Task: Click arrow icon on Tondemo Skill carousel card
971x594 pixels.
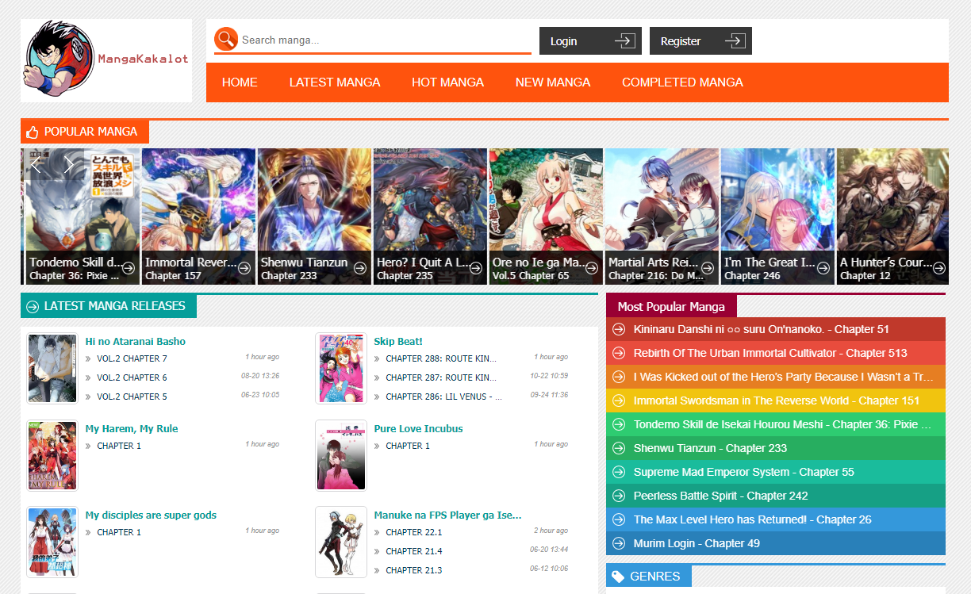Action: [129, 268]
